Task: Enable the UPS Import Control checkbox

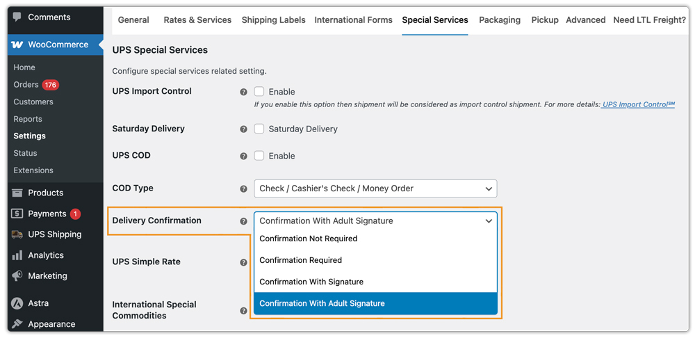Action: pyautogui.click(x=259, y=91)
